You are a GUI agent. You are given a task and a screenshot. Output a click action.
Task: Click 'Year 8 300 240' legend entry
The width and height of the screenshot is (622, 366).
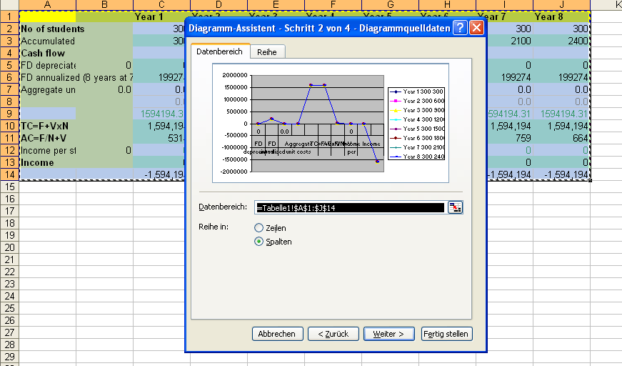(x=417, y=157)
